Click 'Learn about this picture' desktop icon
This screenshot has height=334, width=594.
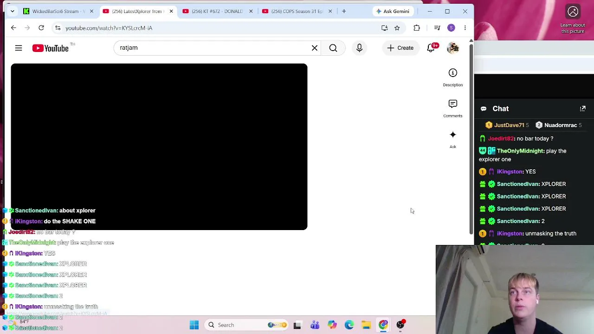pyautogui.click(x=573, y=19)
